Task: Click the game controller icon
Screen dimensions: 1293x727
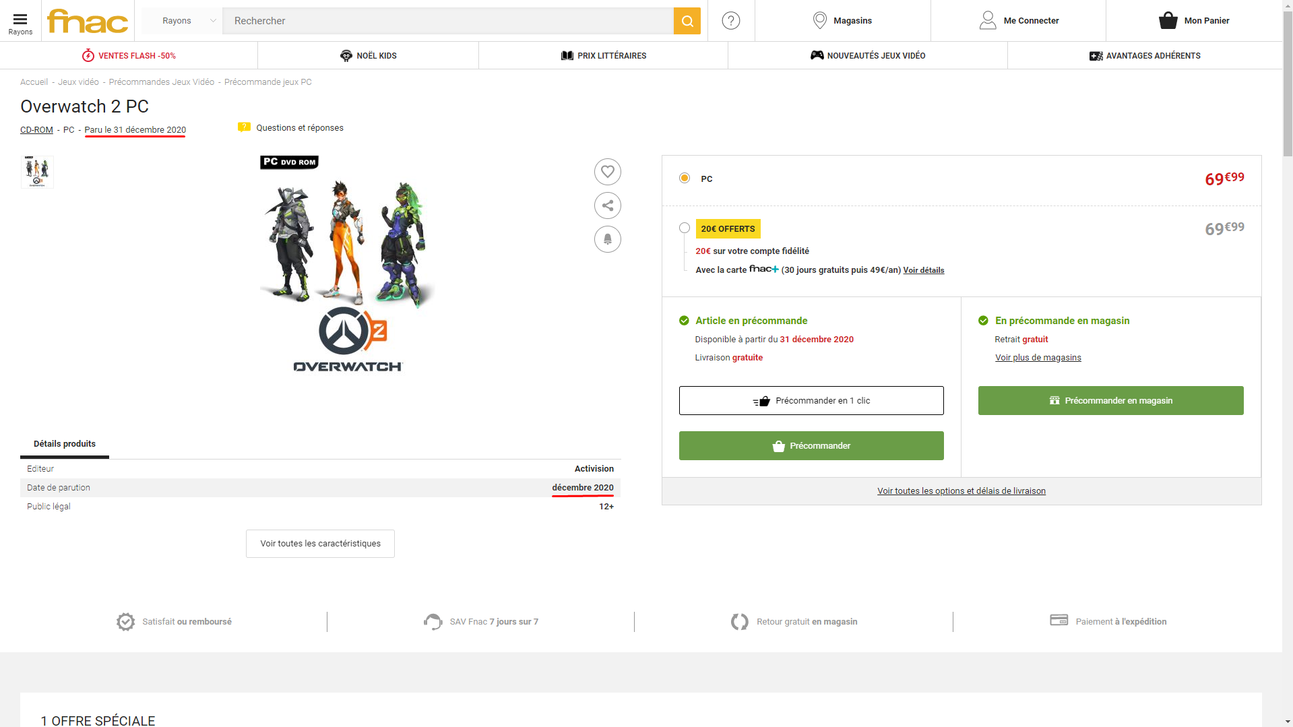Action: (817, 55)
